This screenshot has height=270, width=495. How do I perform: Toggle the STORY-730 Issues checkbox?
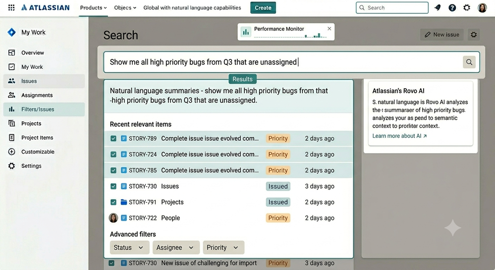click(113, 186)
